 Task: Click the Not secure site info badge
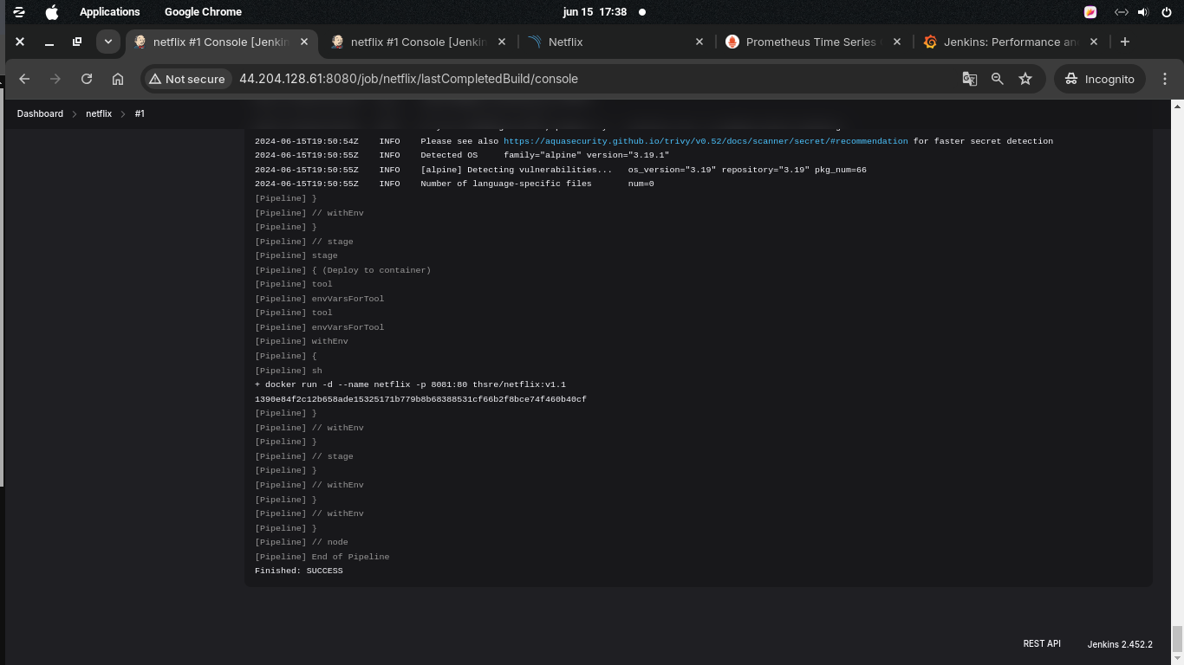(x=187, y=79)
